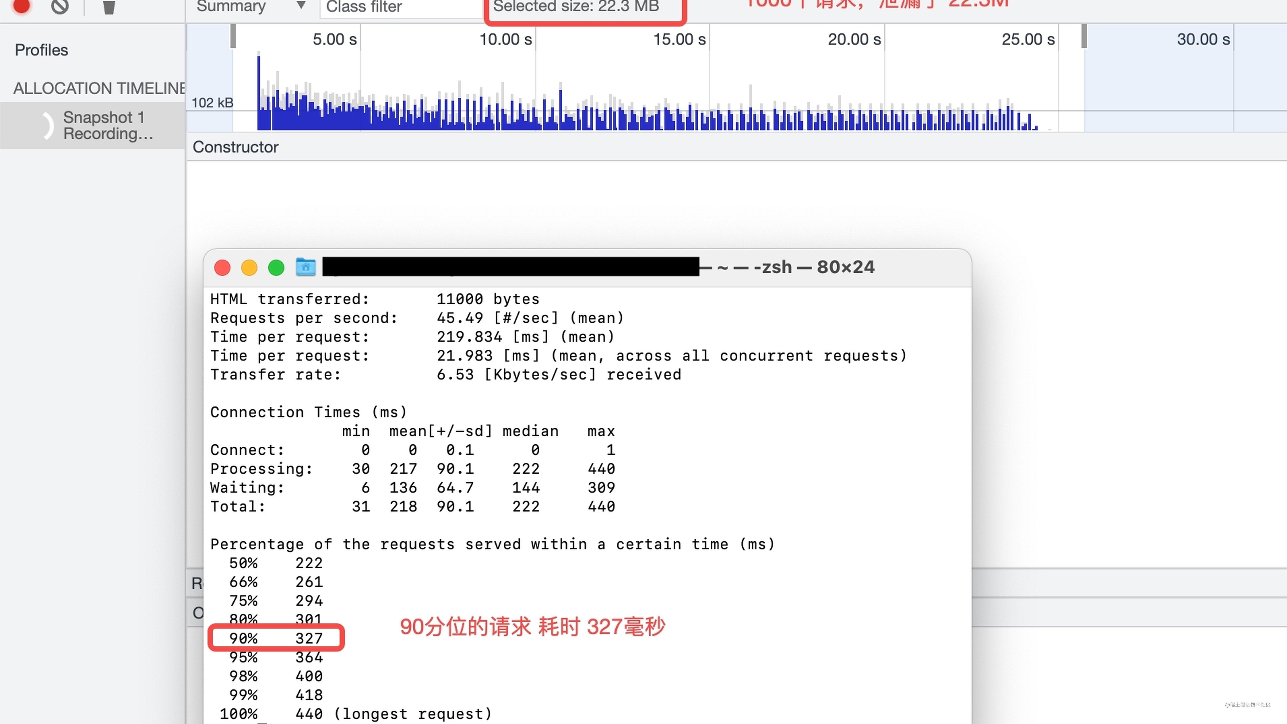Click the 30.00 s timeline marker
Image resolution: width=1287 pixels, height=724 pixels.
click(1203, 39)
